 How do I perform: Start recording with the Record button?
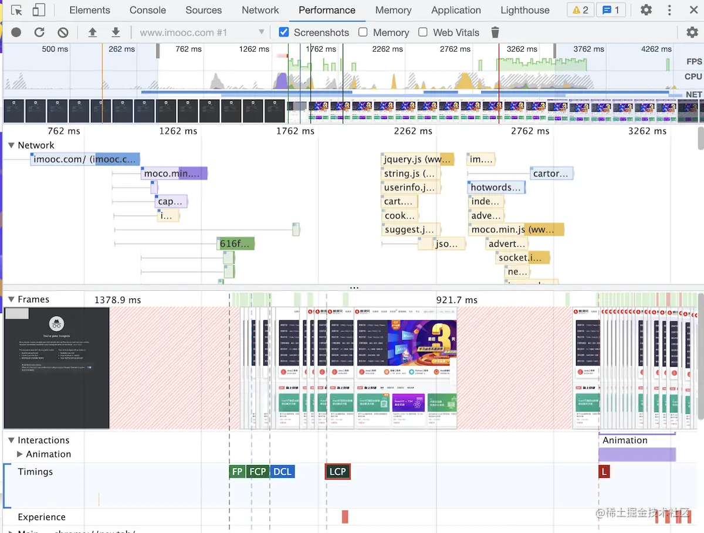point(16,32)
